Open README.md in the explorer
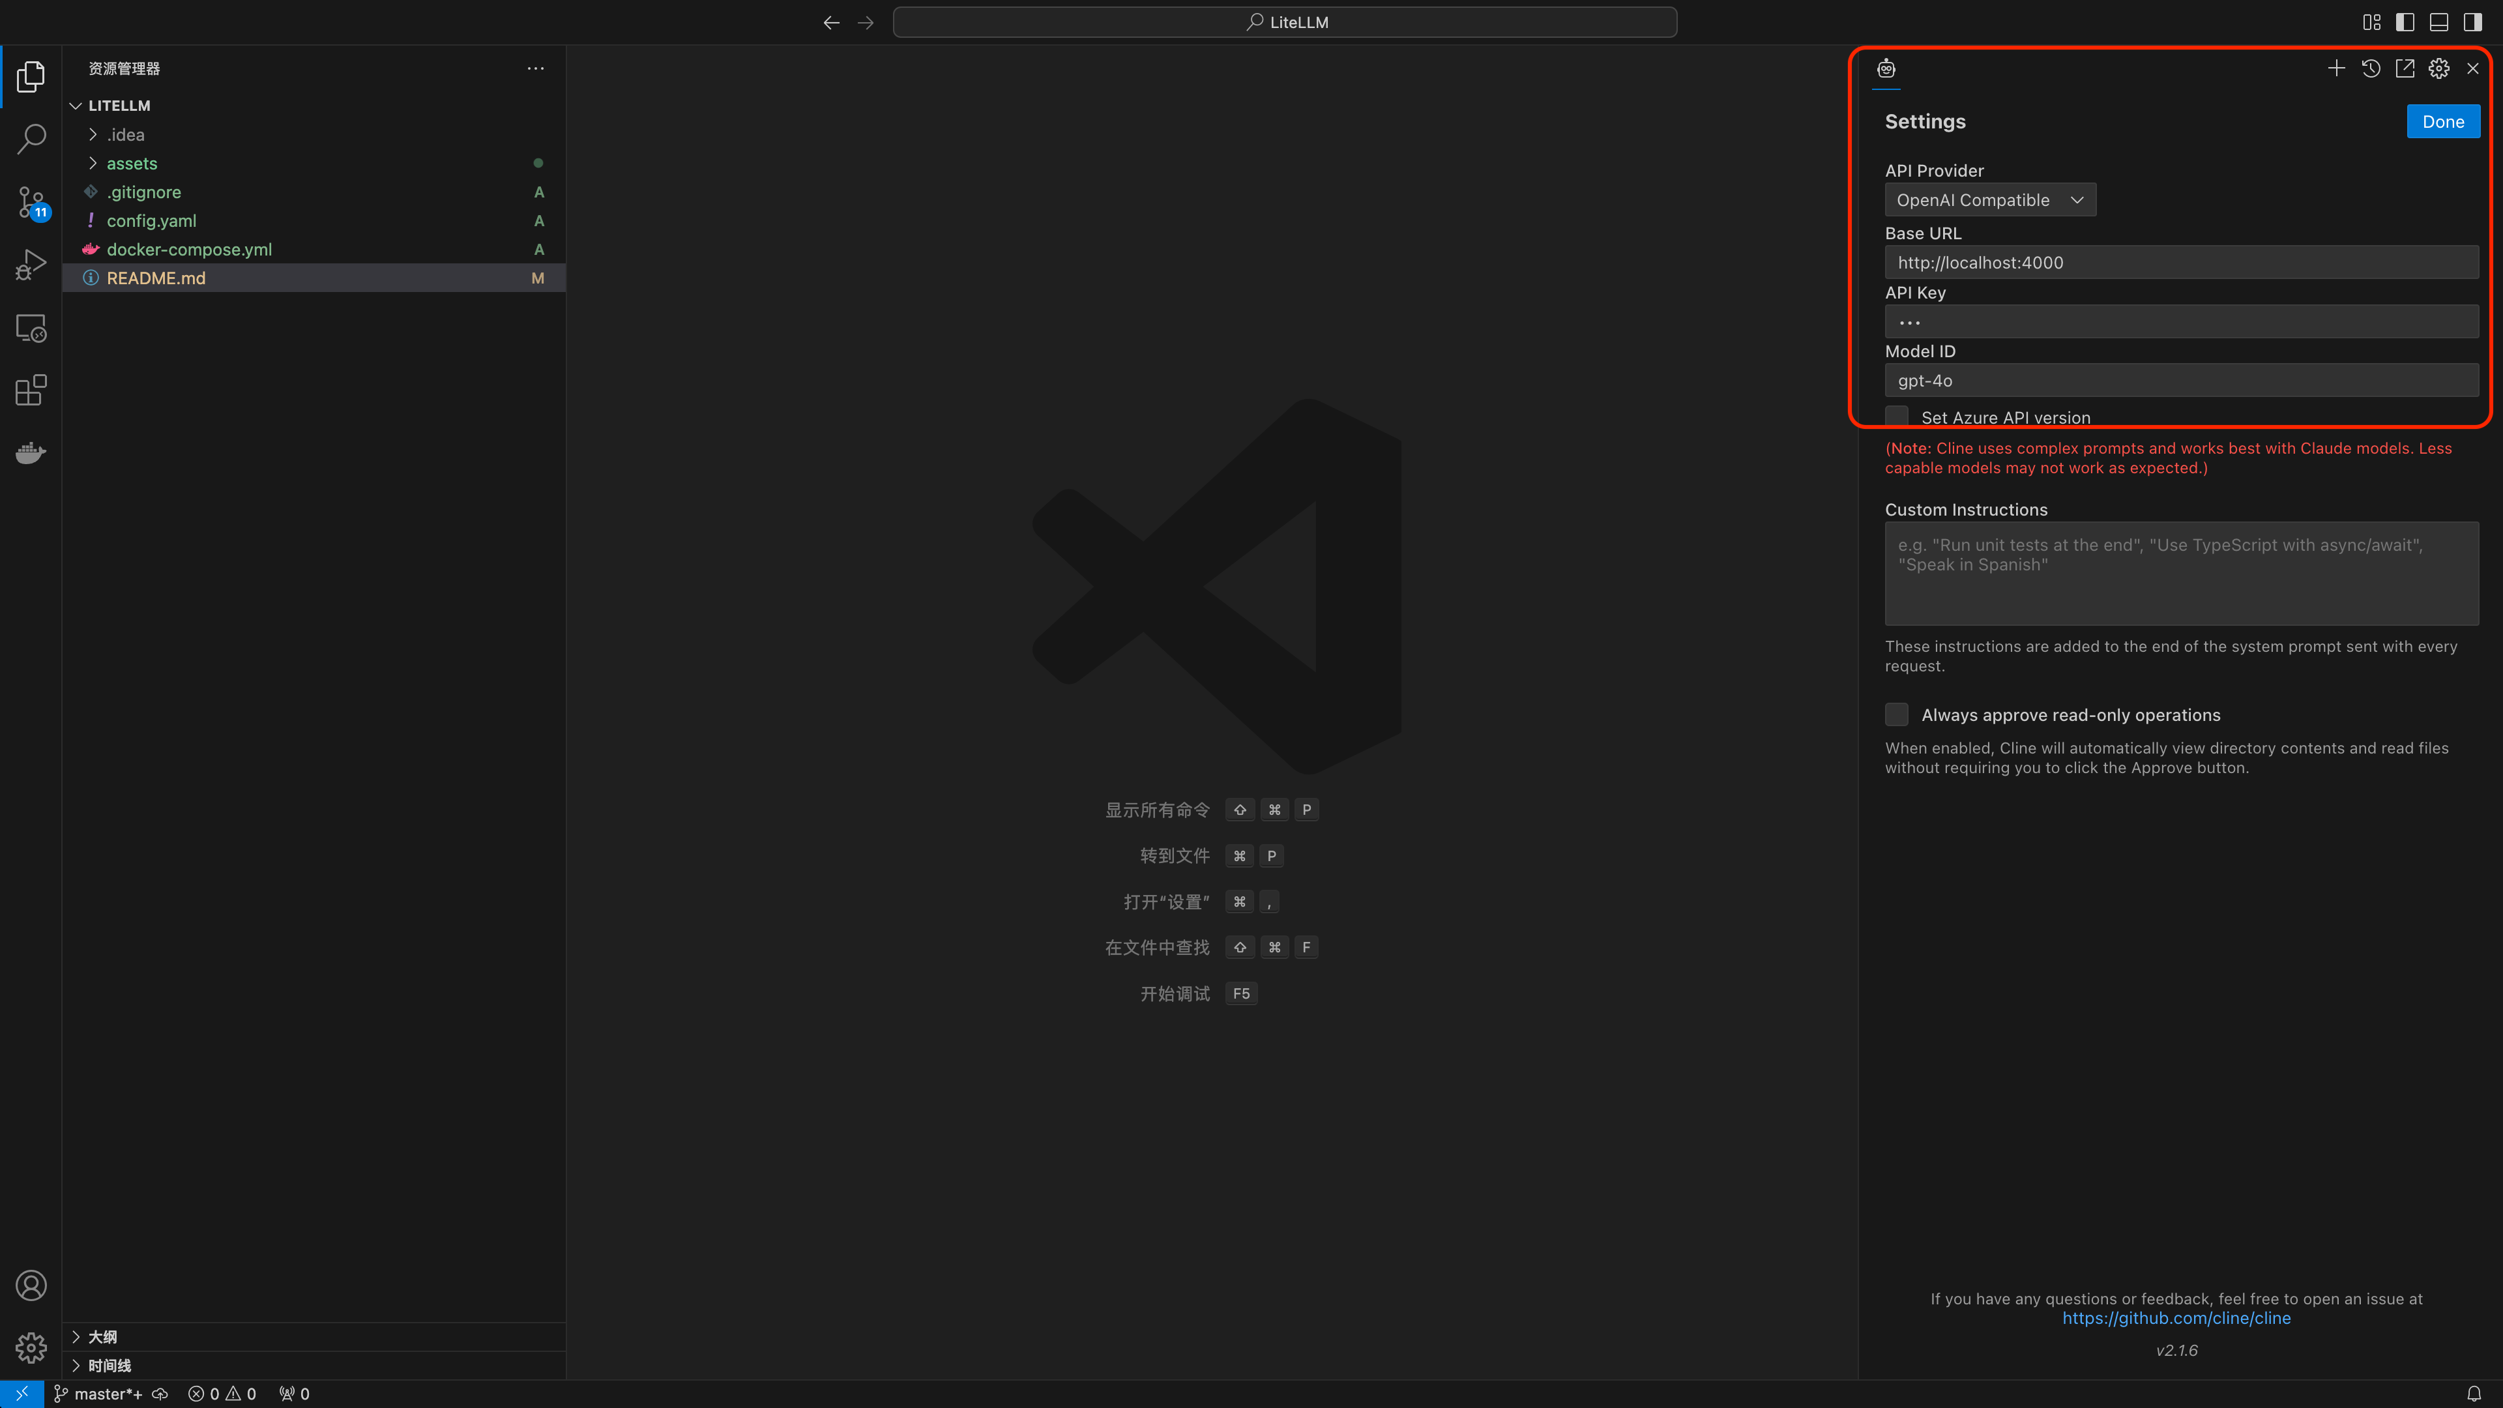This screenshot has width=2503, height=1408. click(156, 278)
